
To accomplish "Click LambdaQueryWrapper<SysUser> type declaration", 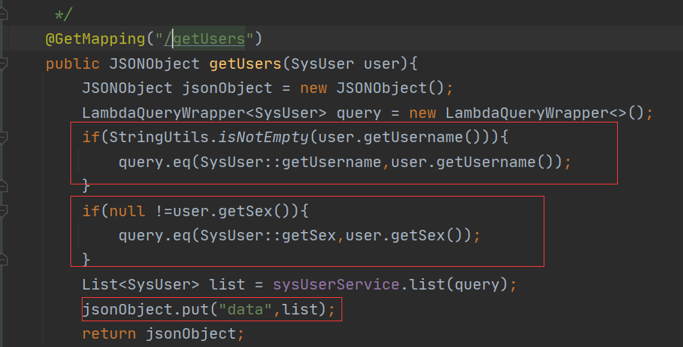I will click(204, 113).
